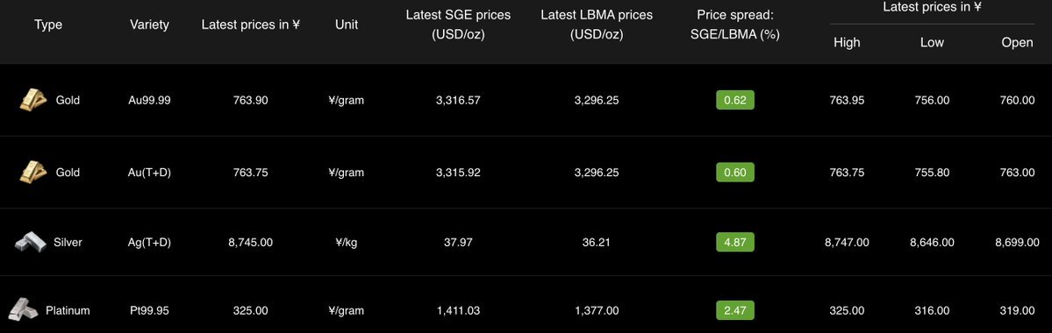The height and width of the screenshot is (333, 1052).
Task: Click the green 2.47 platinum spread badge
Action: [x=734, y=310]
